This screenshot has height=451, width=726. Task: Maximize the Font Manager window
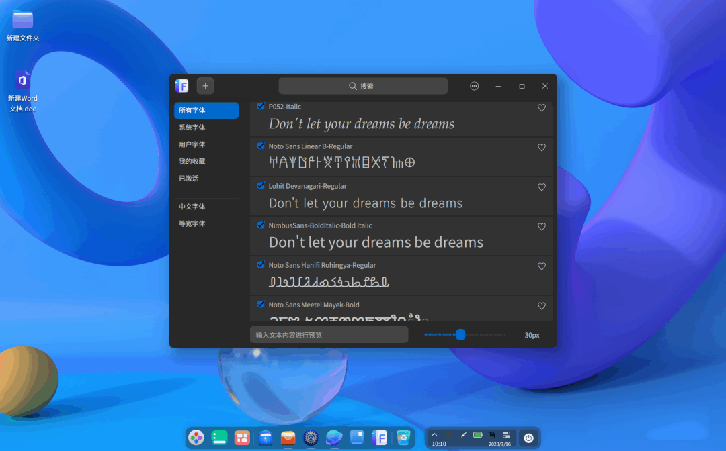click(x=522, y=86)
